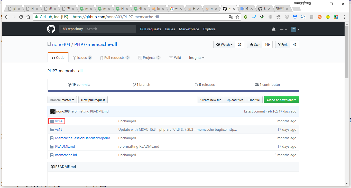
Task: Click the browser back arrow
Action: [7, 17]
